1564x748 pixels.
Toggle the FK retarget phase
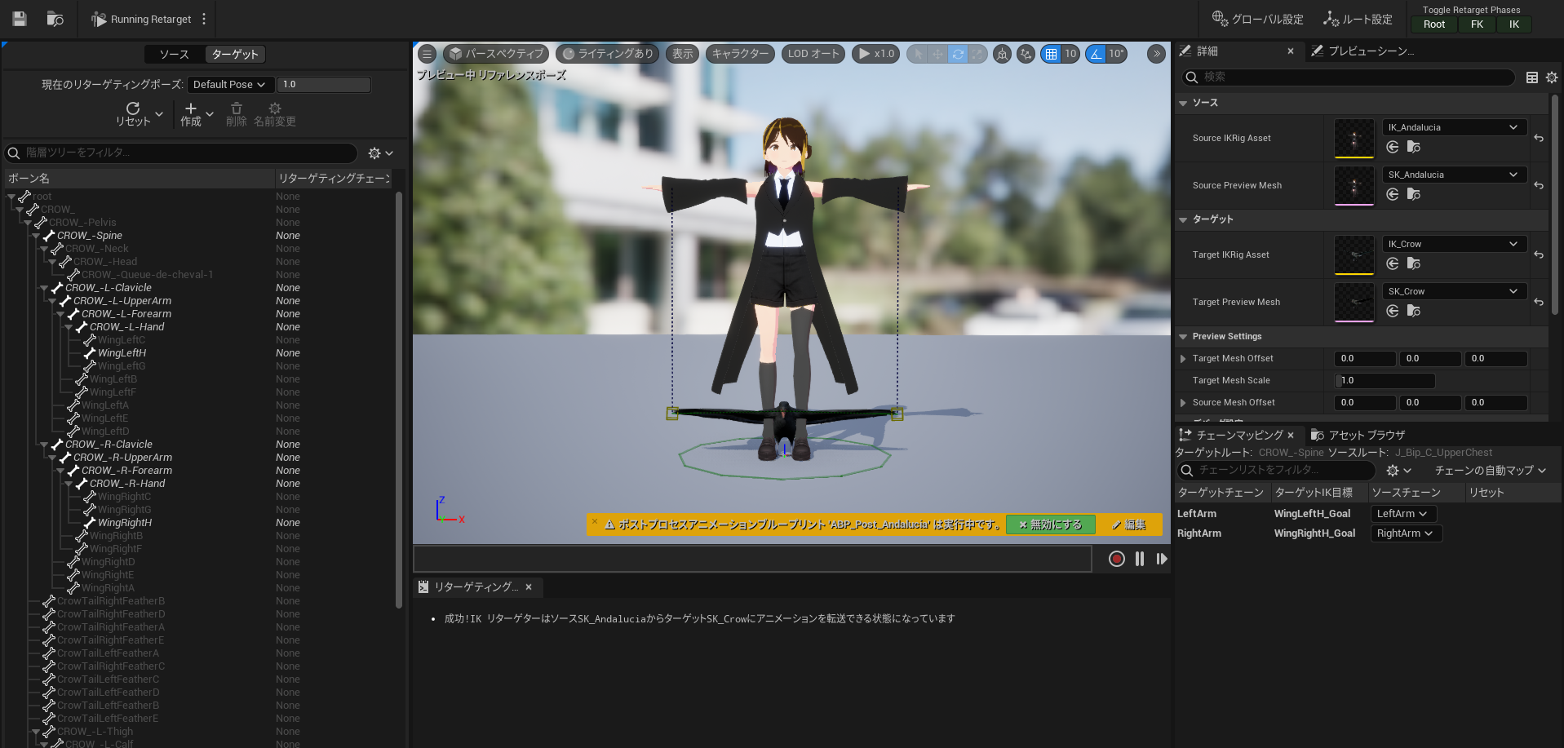pos(1476,24)
